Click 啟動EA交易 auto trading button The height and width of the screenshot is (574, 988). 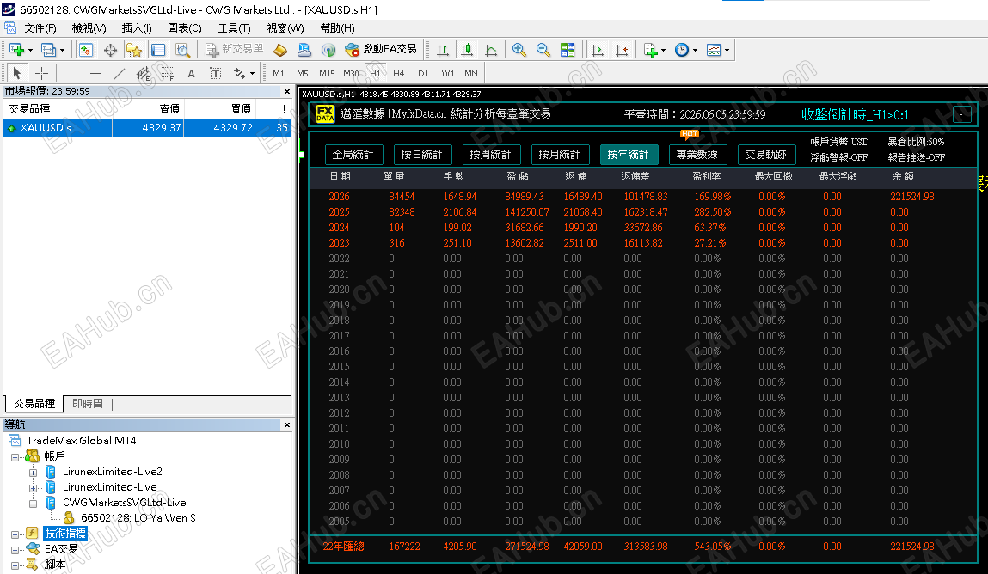pos(381,49)
